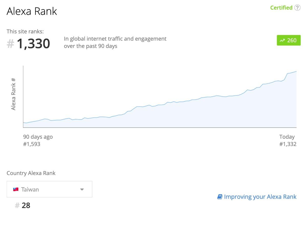Expand the country dropdown arrow
Screen dimensions: 307x227
(x=82, y=189)
